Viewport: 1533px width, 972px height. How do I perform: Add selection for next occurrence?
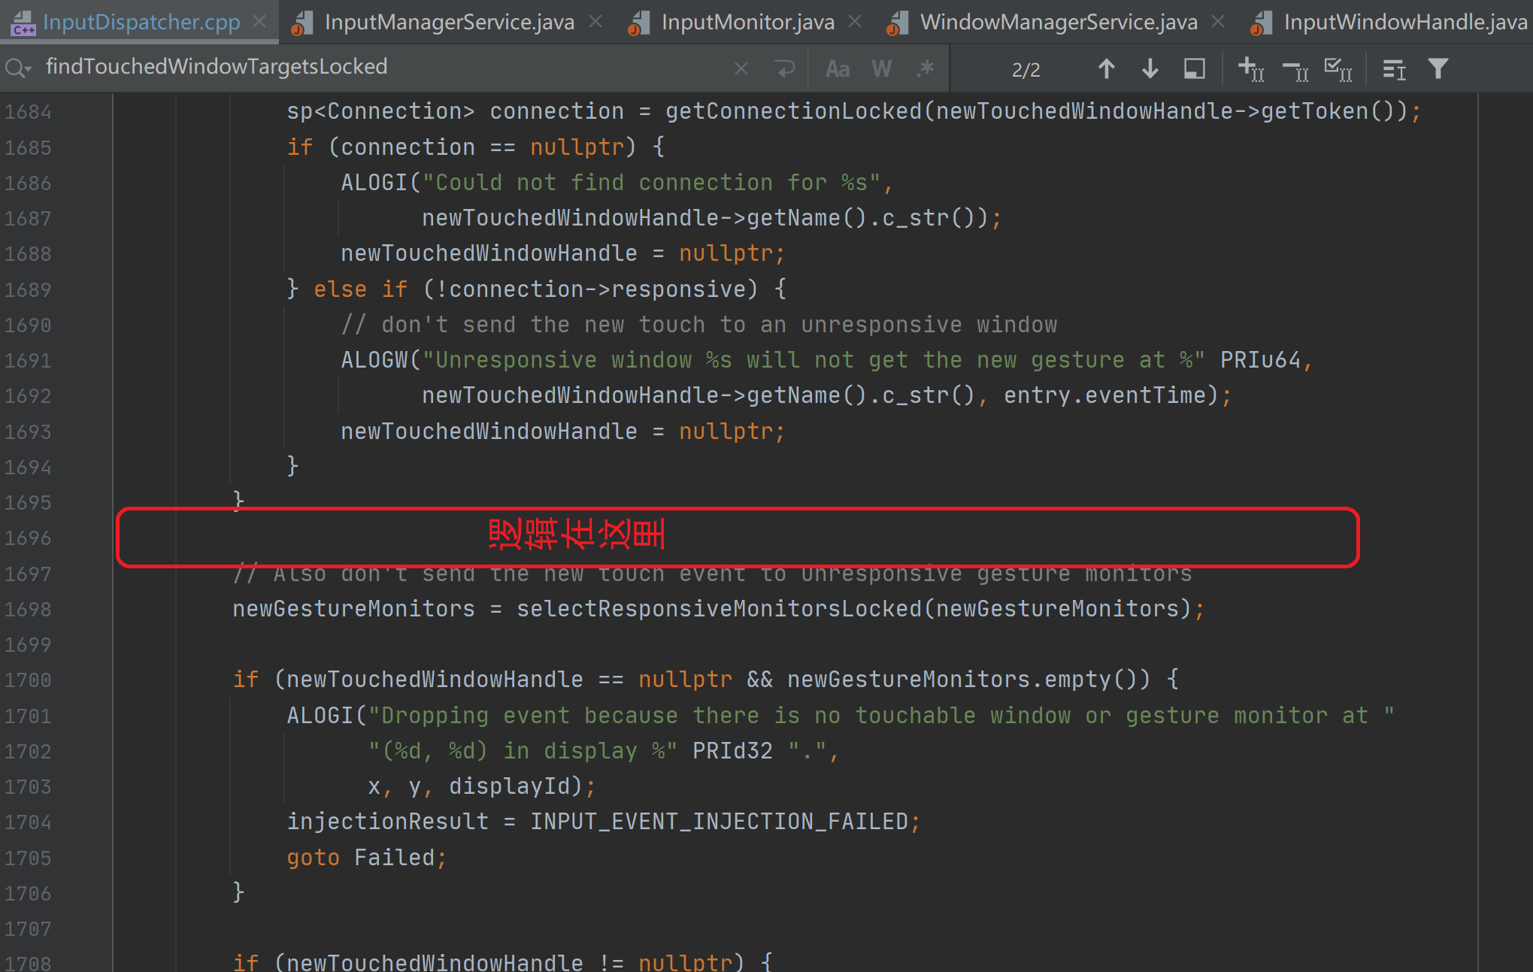(1251, 69)
